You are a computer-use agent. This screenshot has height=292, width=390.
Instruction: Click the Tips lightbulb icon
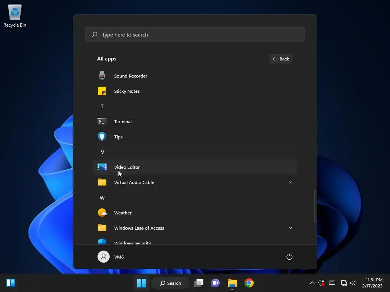102,136
